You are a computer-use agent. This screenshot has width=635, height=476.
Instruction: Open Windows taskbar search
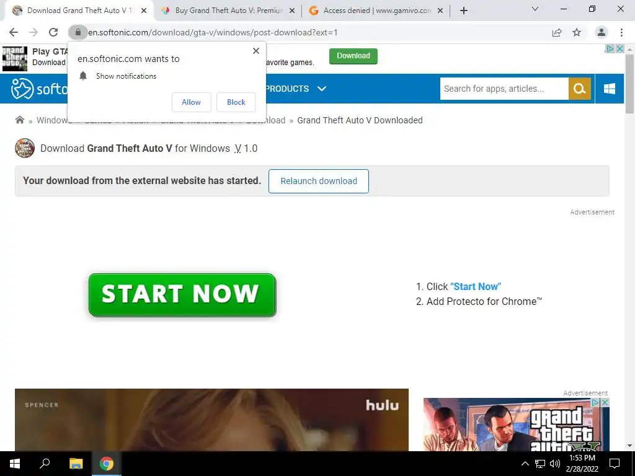(x=45, y=464)
